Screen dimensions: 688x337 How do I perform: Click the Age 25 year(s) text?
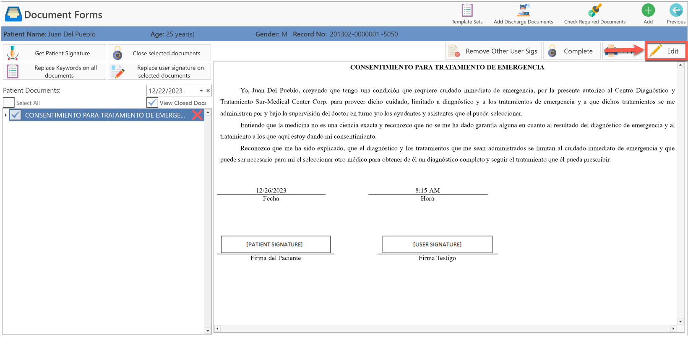pos(172,34)
